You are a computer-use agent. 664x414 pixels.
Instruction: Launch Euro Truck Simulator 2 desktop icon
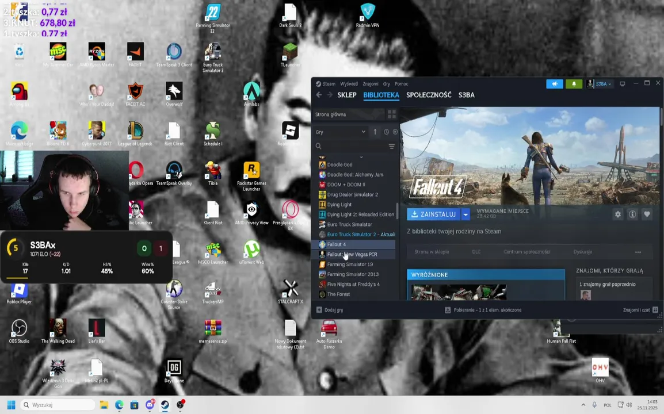coord(212,57)
